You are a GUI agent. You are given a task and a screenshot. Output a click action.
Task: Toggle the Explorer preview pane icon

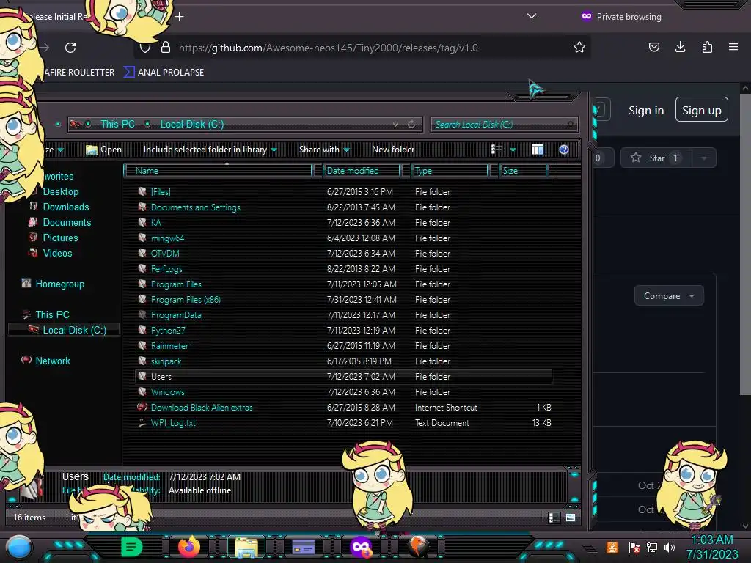click(x=538, y=150)
